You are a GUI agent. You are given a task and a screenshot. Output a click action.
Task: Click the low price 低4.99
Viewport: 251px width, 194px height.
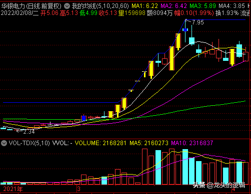pos(88,13)
